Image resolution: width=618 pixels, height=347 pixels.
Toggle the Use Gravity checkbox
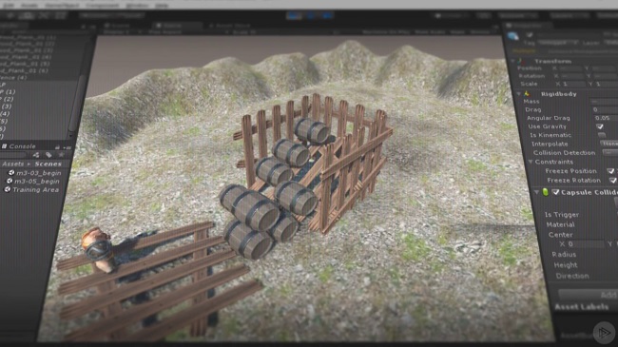click(x=600, y=126)
